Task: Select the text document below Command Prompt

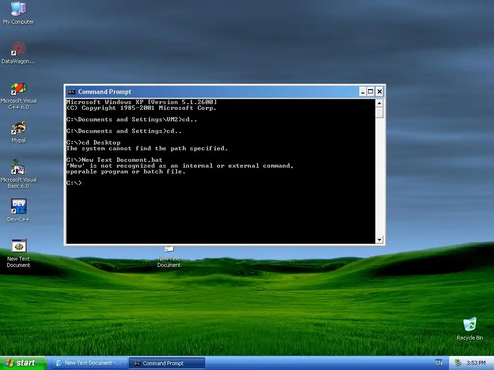Action: coord(169,257)
